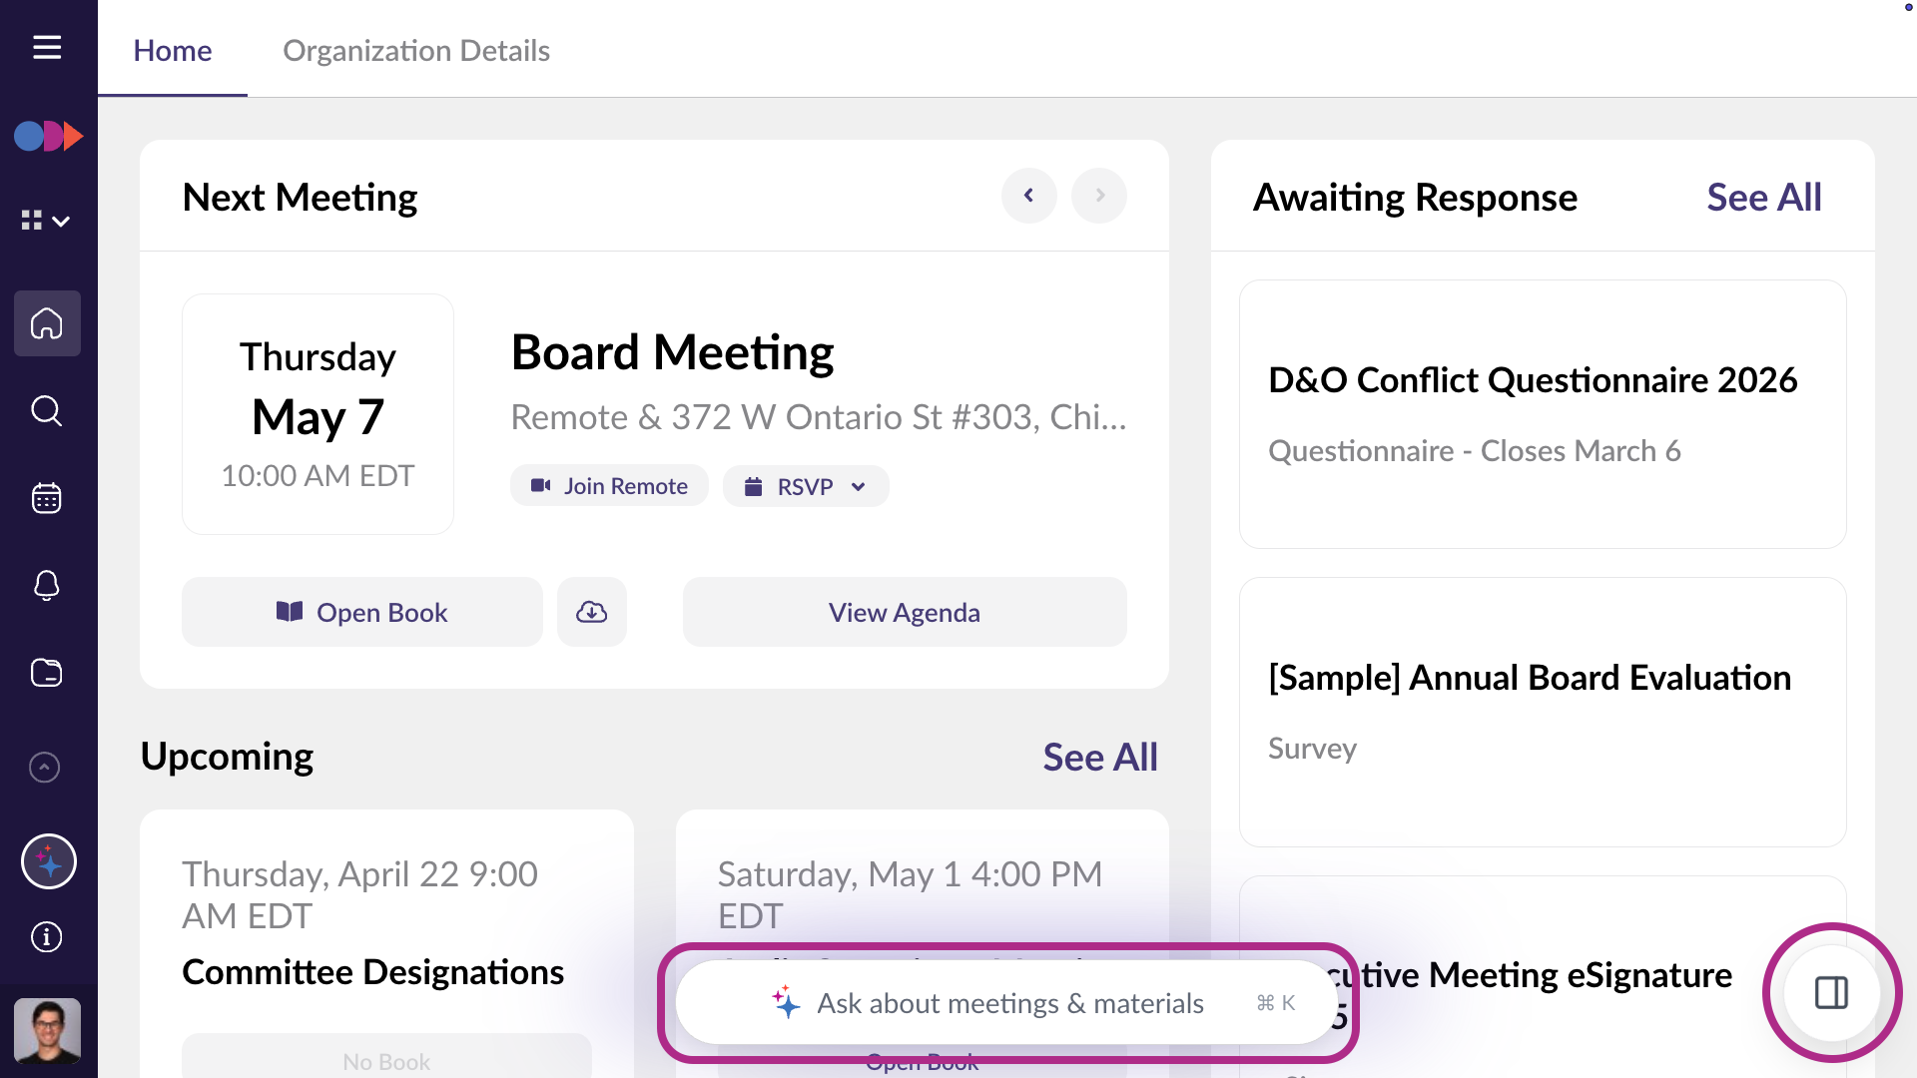Open the search icon in sidebar

point(47,410)
